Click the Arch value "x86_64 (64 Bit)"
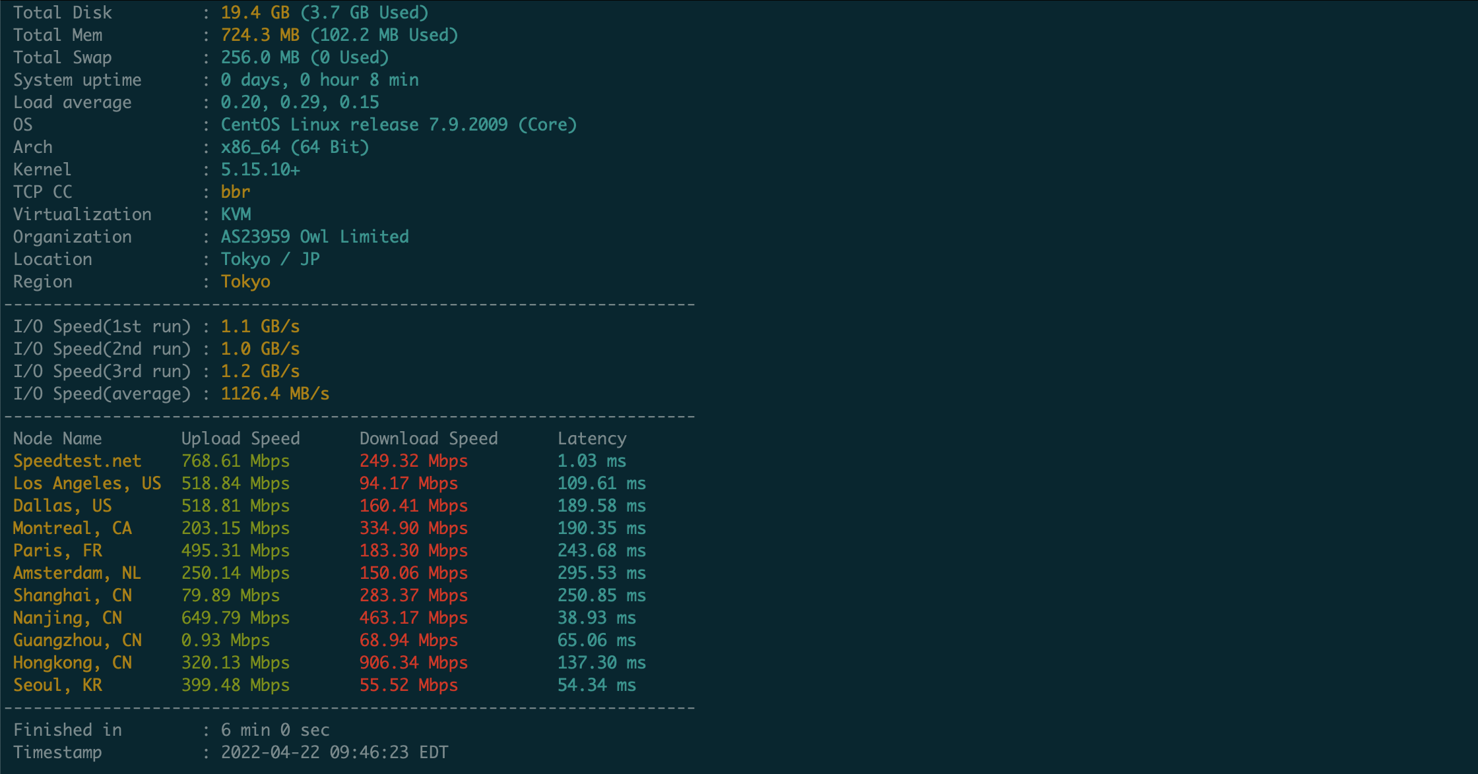Screen dimensions: 1478x774 (x=295, y=147)
